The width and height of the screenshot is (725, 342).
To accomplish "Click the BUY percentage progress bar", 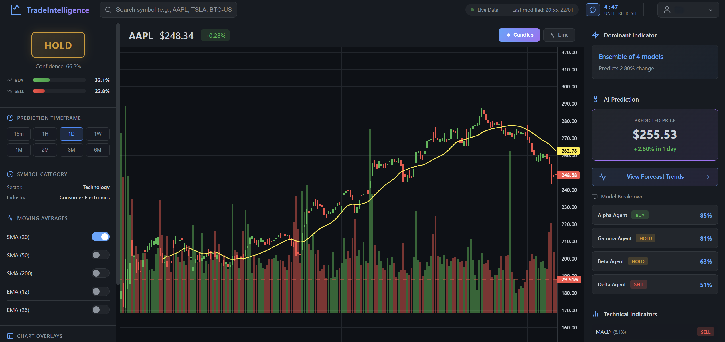I will point(59,80).
